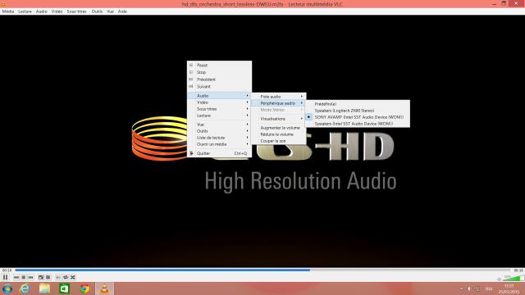Open the system tray volume icon
The width and height of the screenshot is (525, 295).
pyautogui.click(x=469, y=288)
